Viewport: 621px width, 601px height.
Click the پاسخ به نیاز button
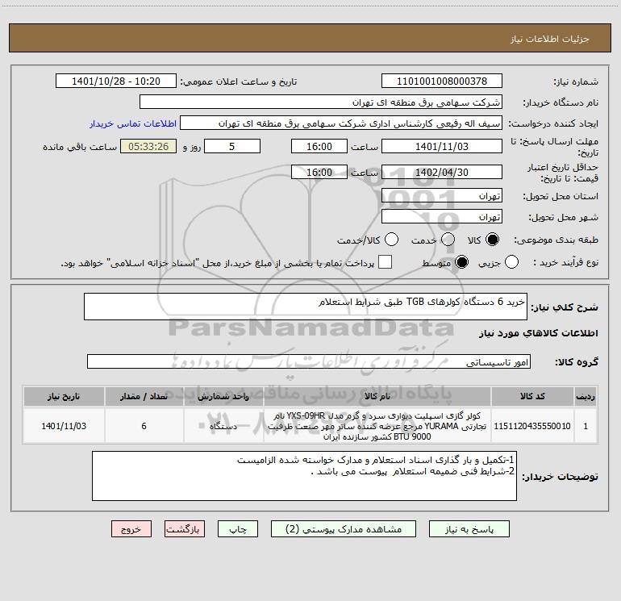click(x=469, y=529)
